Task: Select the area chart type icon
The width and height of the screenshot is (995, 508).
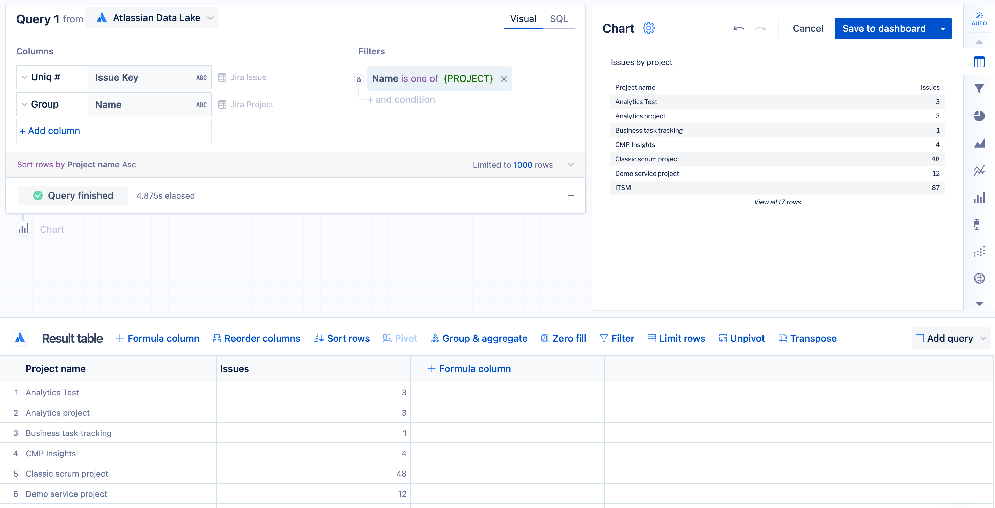Action: [979, 143]
